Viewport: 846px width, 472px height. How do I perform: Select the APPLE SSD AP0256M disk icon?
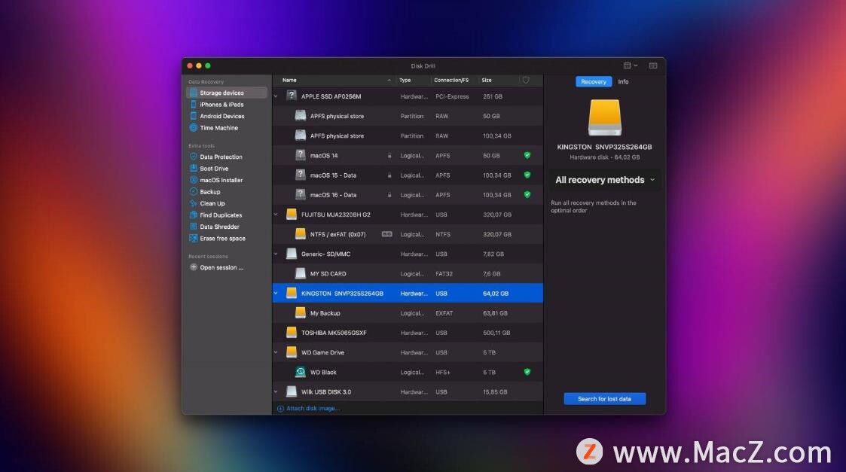(x=292, y=96)
